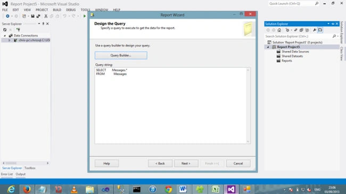Click the Save All toolbar icon
The image size is (346, 194).
(x=38, y=16)
